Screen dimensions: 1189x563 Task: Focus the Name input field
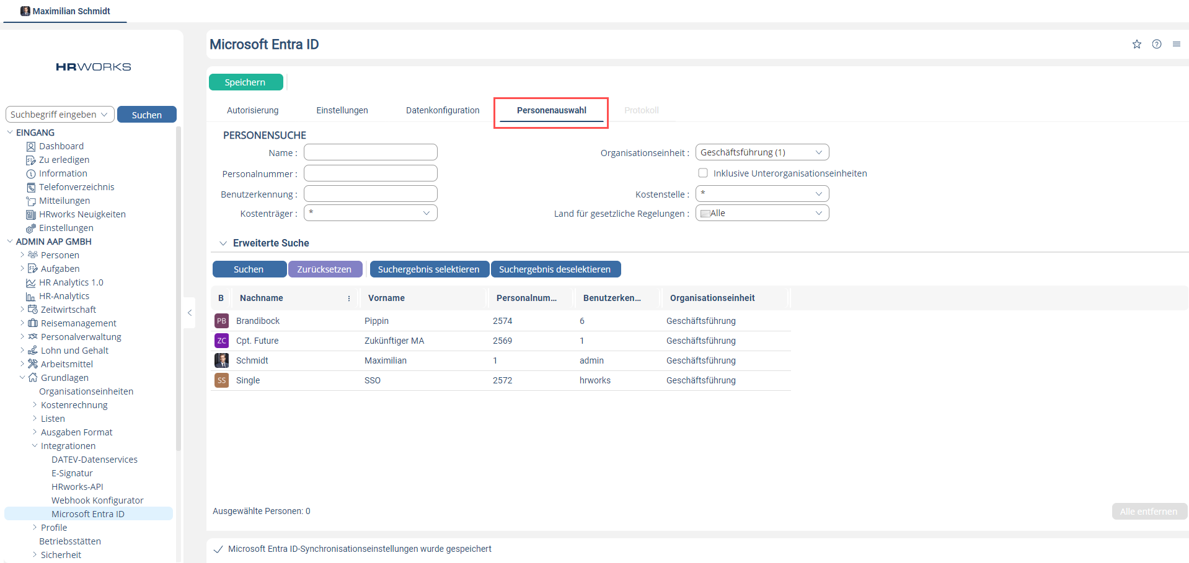[371, 152]
